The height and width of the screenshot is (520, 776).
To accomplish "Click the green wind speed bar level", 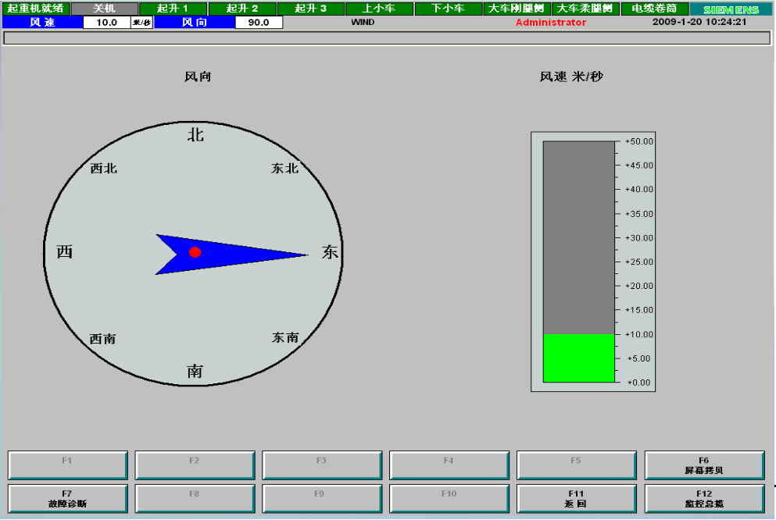I will [x=579, y=358].
